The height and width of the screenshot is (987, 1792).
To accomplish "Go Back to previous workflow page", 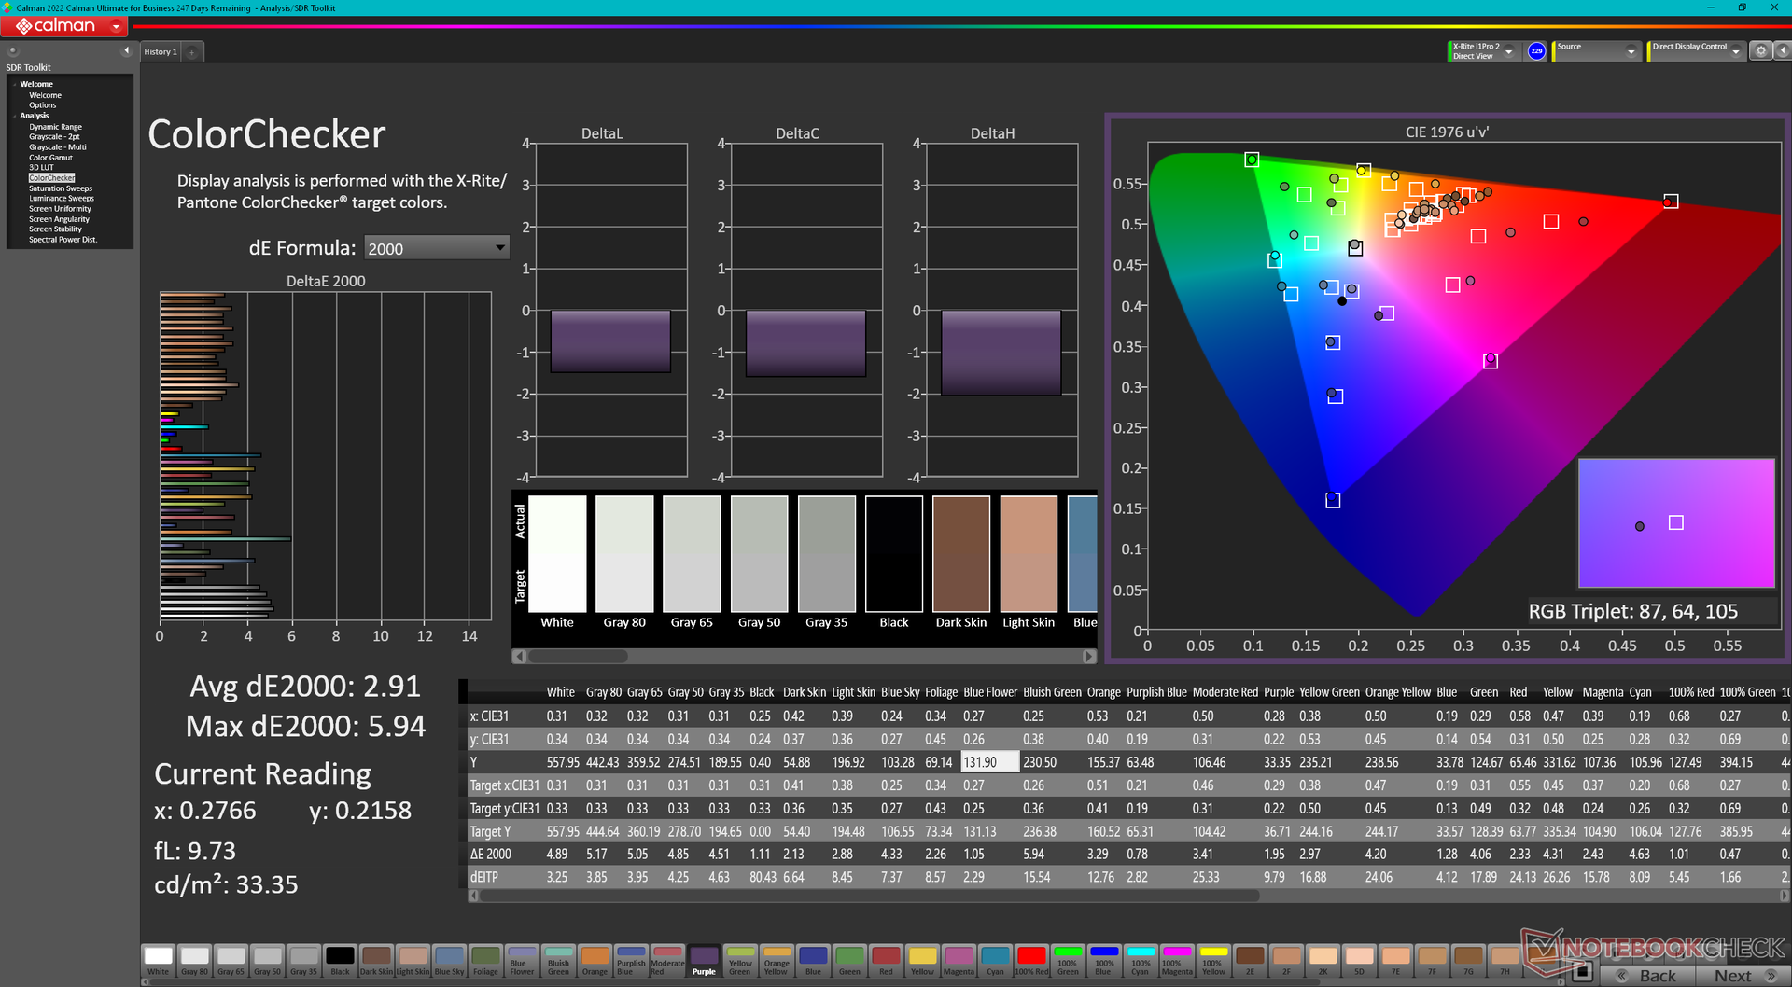I will (x=1647, y=975).
